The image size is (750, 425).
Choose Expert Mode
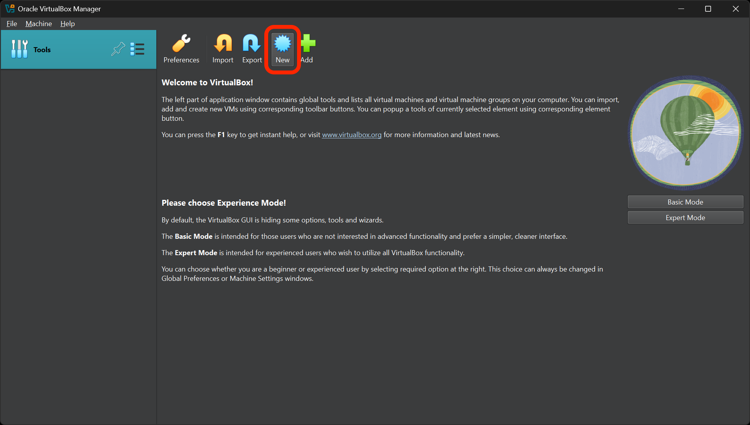tap(685, 217)
